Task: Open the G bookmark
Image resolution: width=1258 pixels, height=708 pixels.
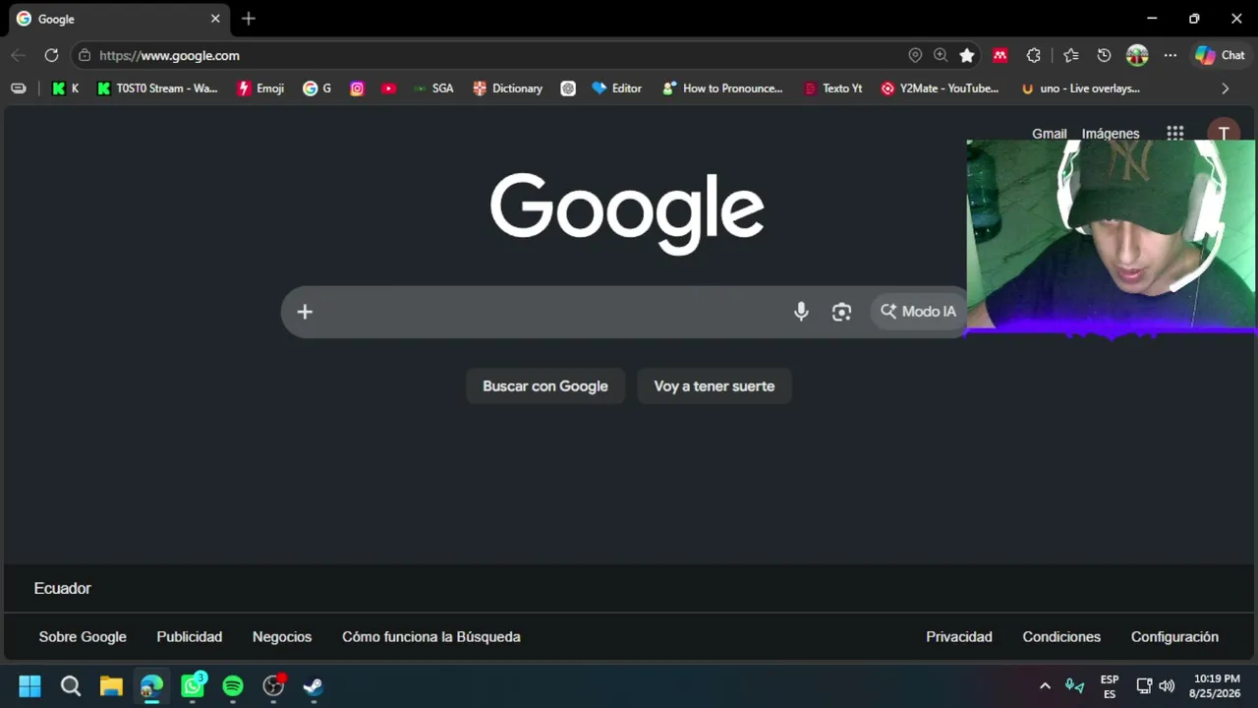Action: pos(316,88)
